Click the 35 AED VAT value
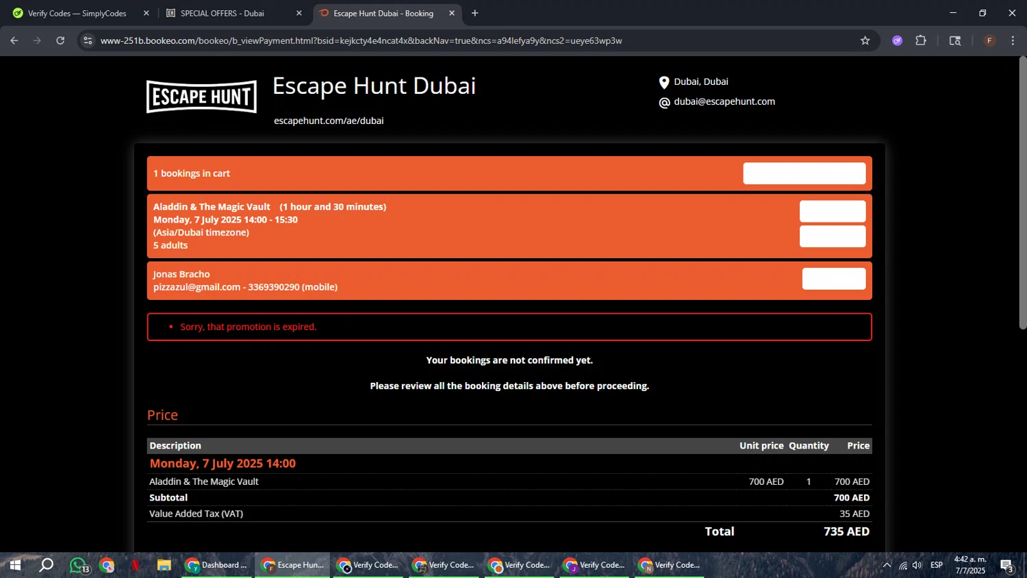Screen dimensions: 1027x578 (x=854, y=514)
